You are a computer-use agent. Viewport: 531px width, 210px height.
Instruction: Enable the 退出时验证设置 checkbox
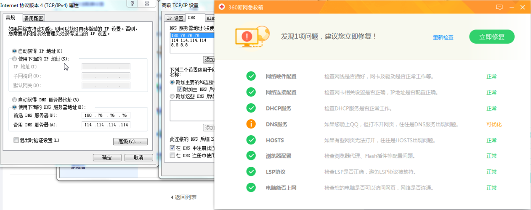click(x=16, y=140)
